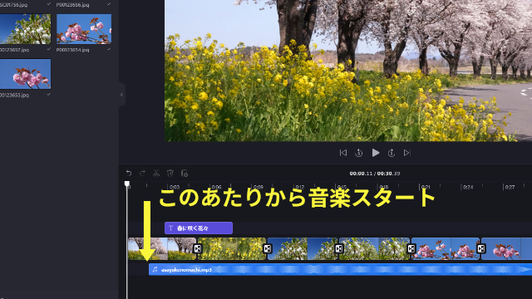Rewind preview by five seconds

tap(359, 153)
